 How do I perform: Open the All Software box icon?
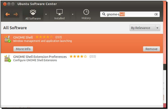coord(33,12)
